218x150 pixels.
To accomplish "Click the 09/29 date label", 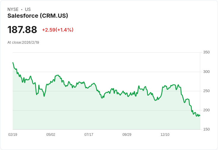I will pos(127,134).
